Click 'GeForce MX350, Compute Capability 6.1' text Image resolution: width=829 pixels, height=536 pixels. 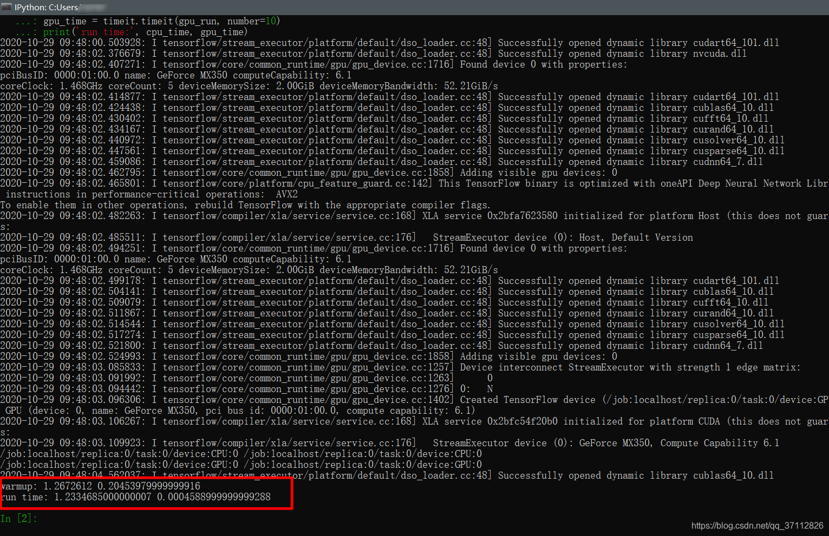pos(679,443)
